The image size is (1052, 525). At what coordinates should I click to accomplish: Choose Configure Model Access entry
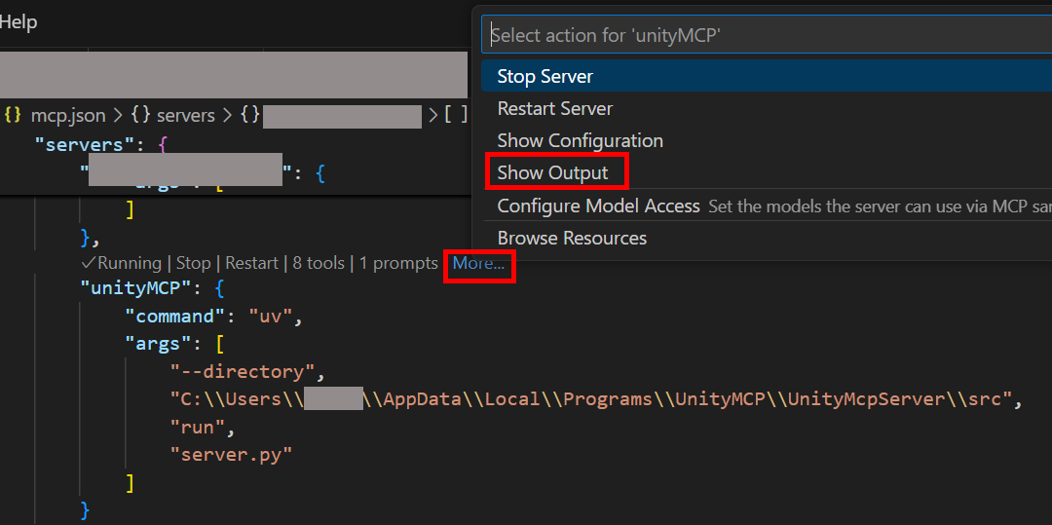pyautogui.click(x=598, y=206)
